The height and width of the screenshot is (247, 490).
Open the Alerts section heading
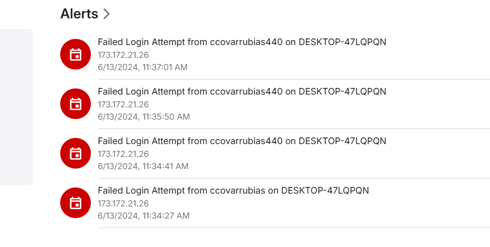pyautogui.click(x=79, y=14)
